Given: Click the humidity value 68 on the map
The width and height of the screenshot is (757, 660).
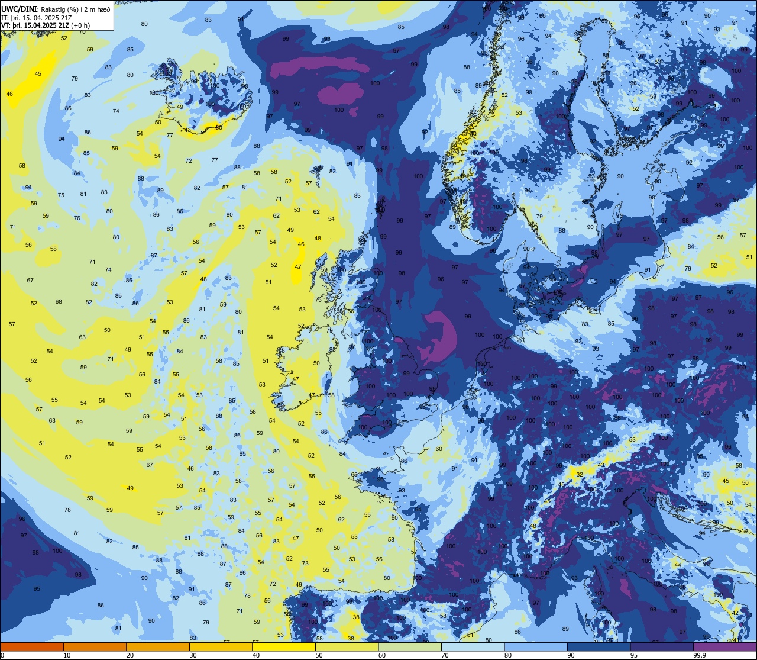Looking at the screenshot, I should click(59, 302).
